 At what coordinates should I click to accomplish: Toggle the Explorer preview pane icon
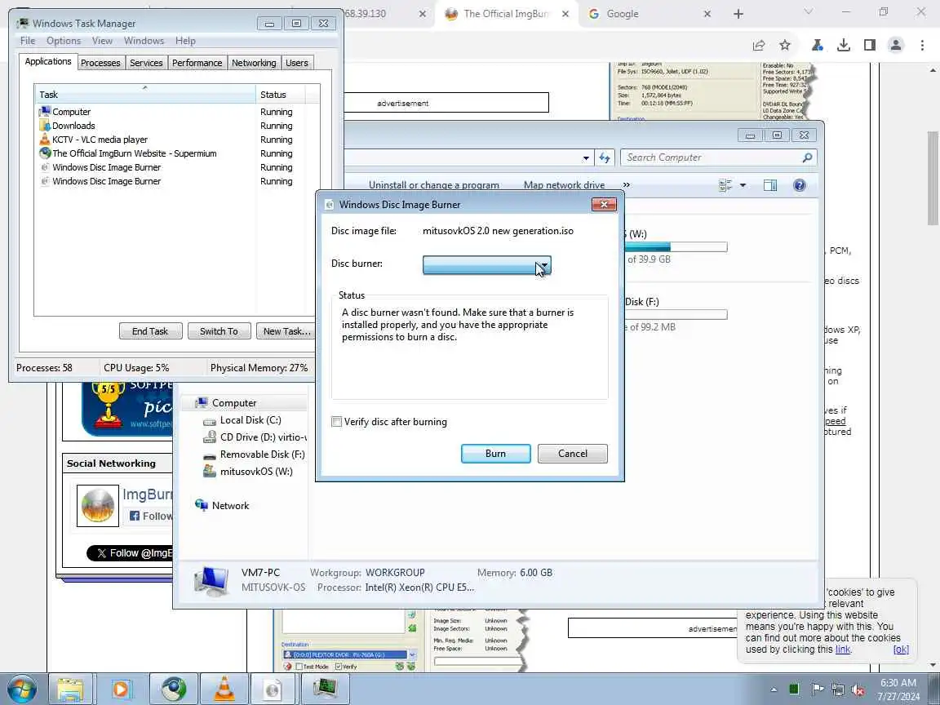coord(770,185)
